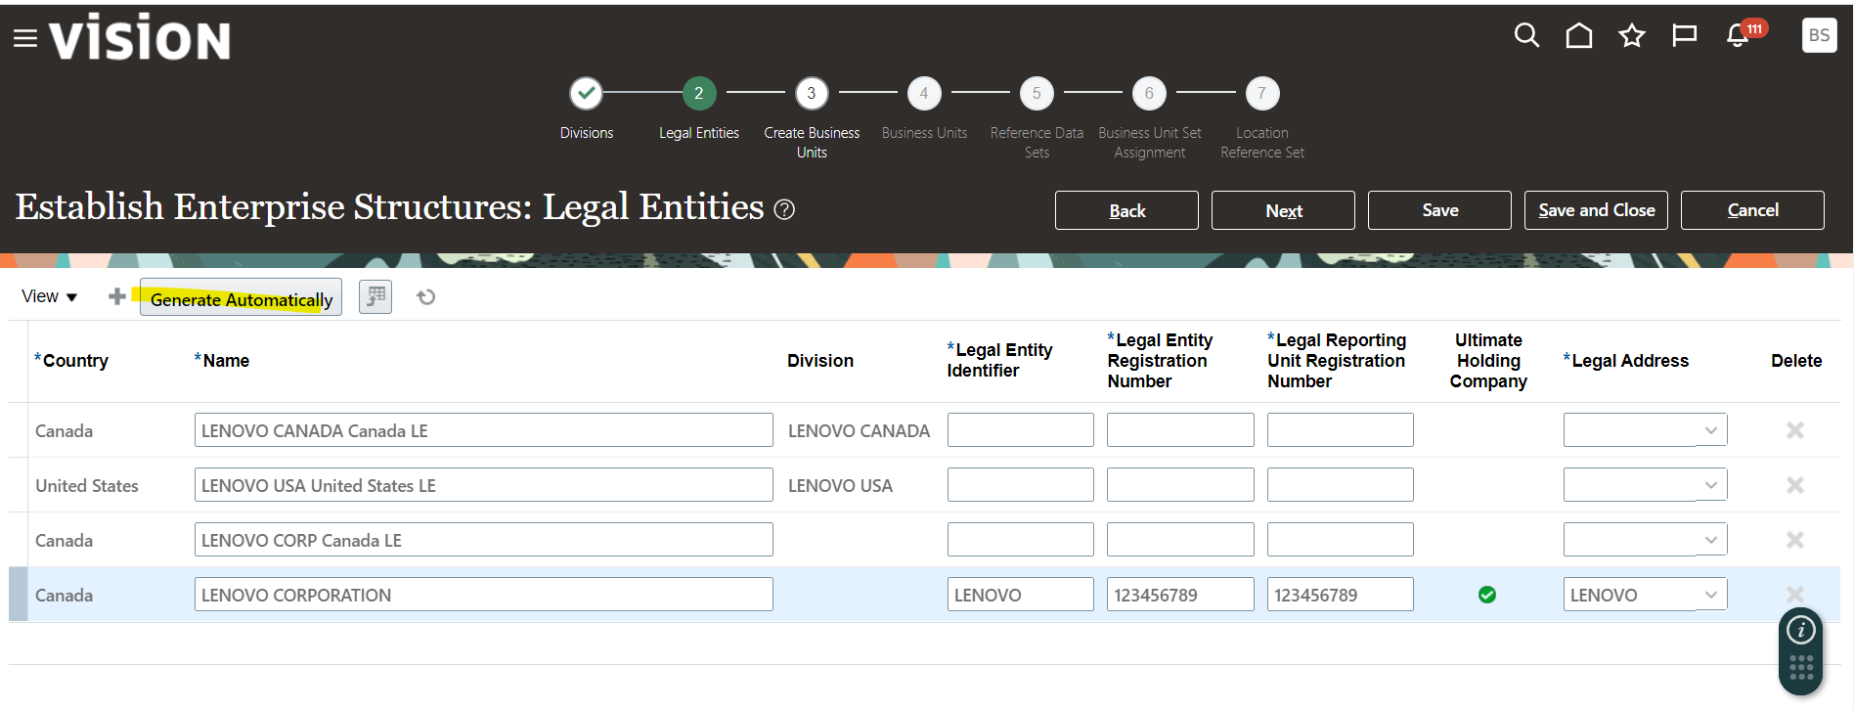
Task: Open notifications bell with 111 badge
Action: point(1739,36)
